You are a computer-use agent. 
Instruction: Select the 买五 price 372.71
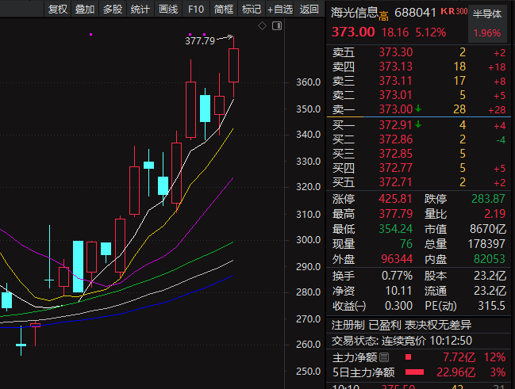tap(395, 182)
